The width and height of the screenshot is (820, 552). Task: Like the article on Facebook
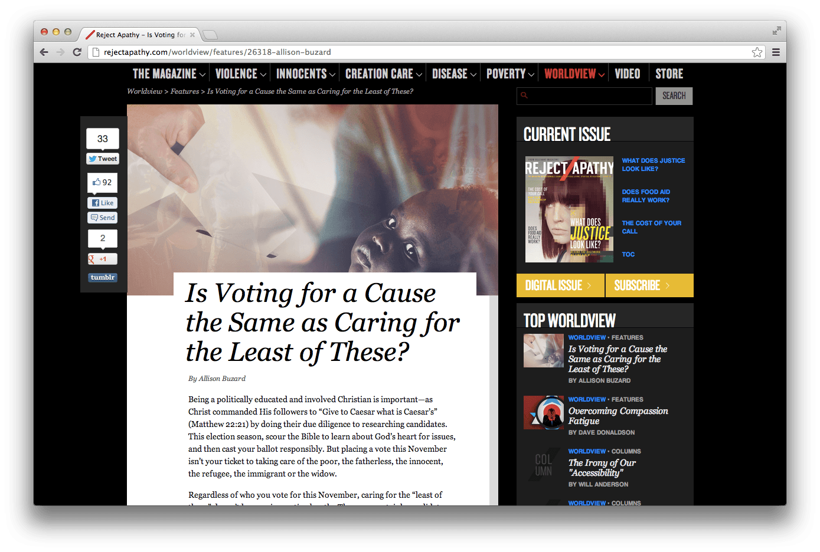point(103,203)
